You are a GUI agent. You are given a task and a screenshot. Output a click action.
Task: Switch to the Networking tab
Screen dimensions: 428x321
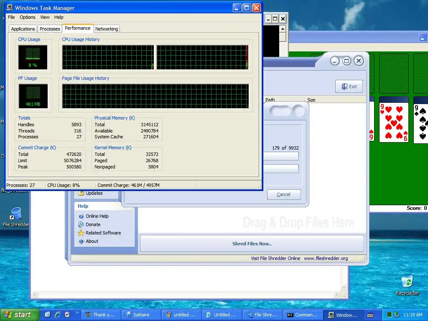tap(107, 29)
